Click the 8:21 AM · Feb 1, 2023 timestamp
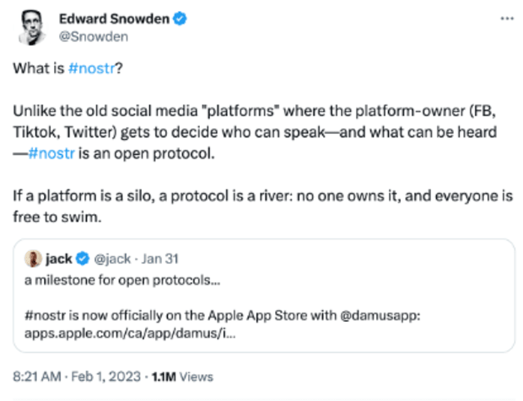This screenshot has width=523, height=401. [x=73, y=376]
